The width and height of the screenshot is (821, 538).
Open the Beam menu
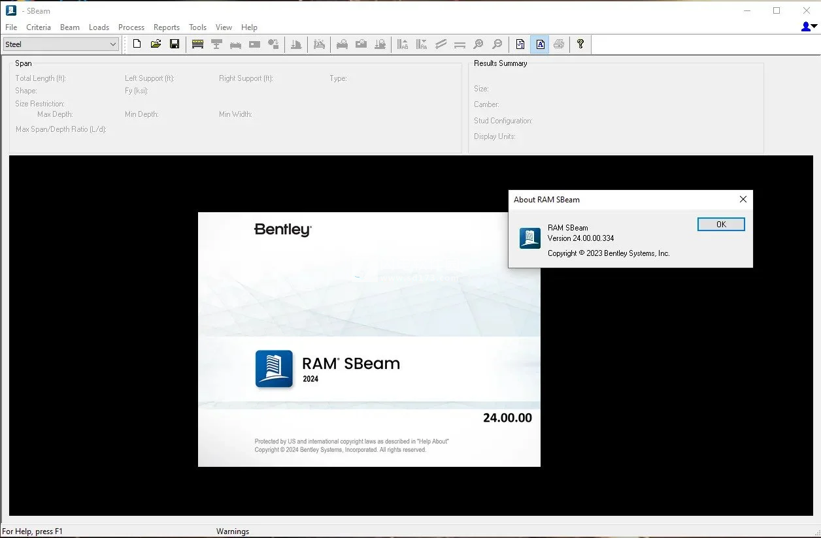click(x=70, y=27)
